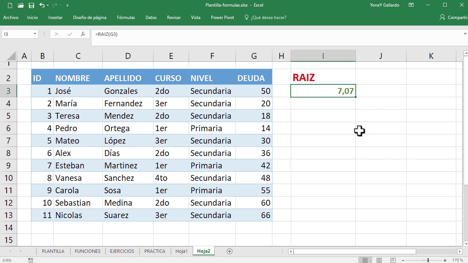Open the Diseño de página tab

point(90,18)
